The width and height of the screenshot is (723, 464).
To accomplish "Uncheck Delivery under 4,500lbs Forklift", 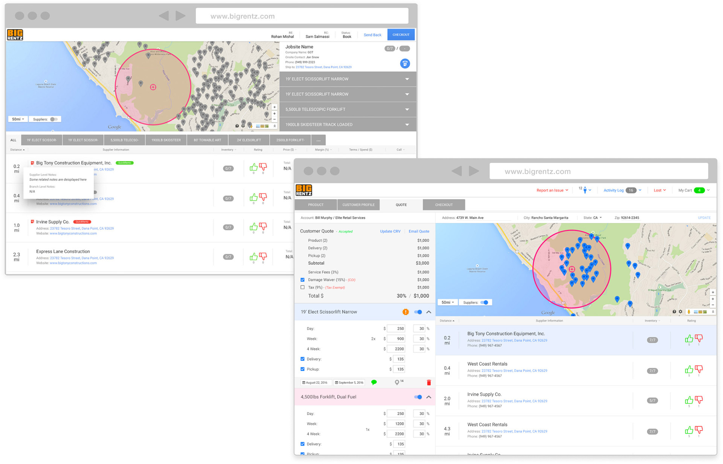I will (x=302, y=444).
